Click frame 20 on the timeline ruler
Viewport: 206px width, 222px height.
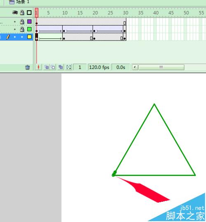(95, 13)
